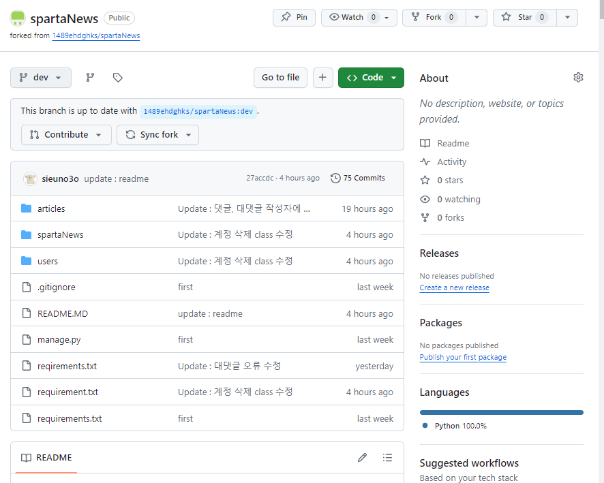Click the About settings gear icon

point(578,78)
